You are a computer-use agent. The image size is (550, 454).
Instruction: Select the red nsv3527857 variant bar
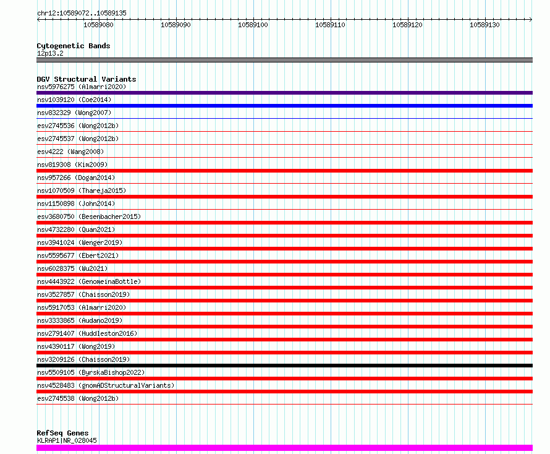tap(284, 301)
